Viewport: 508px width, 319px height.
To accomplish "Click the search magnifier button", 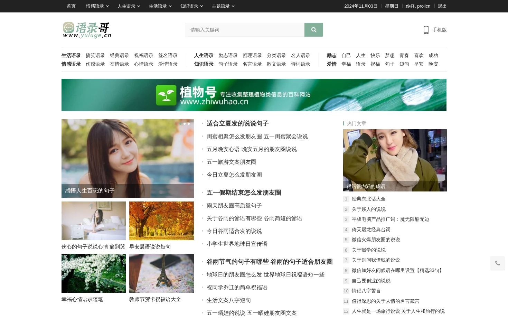I will [313, 30].
